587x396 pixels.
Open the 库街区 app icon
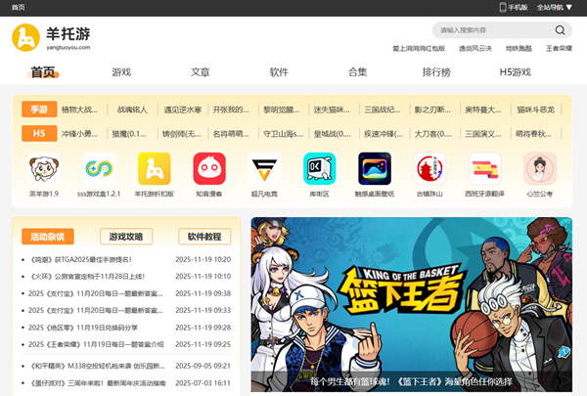point(319,169)
